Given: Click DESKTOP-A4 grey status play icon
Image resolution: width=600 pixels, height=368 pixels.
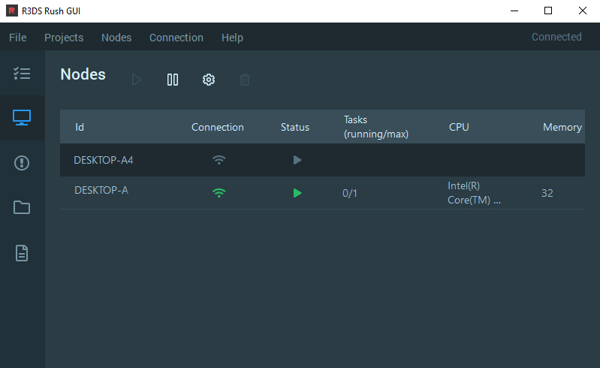Looking at the screenshot, I should click(297, 160).
